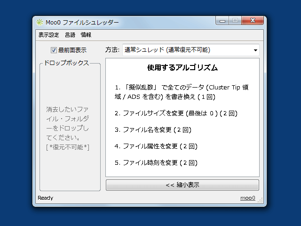Click the Ready status text
The height and width of the screenshot is (226, 301).
point(45,198)
